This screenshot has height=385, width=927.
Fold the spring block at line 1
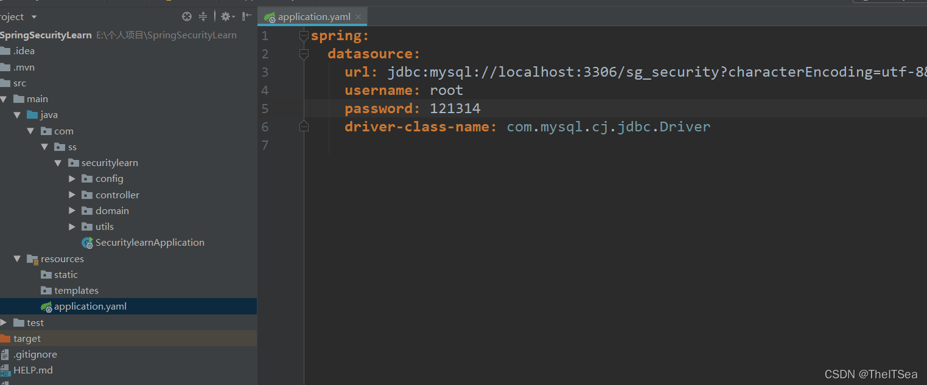click(304, 36)
